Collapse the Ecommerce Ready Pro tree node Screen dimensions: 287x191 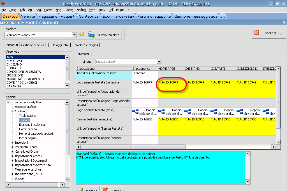pos(8,102)
